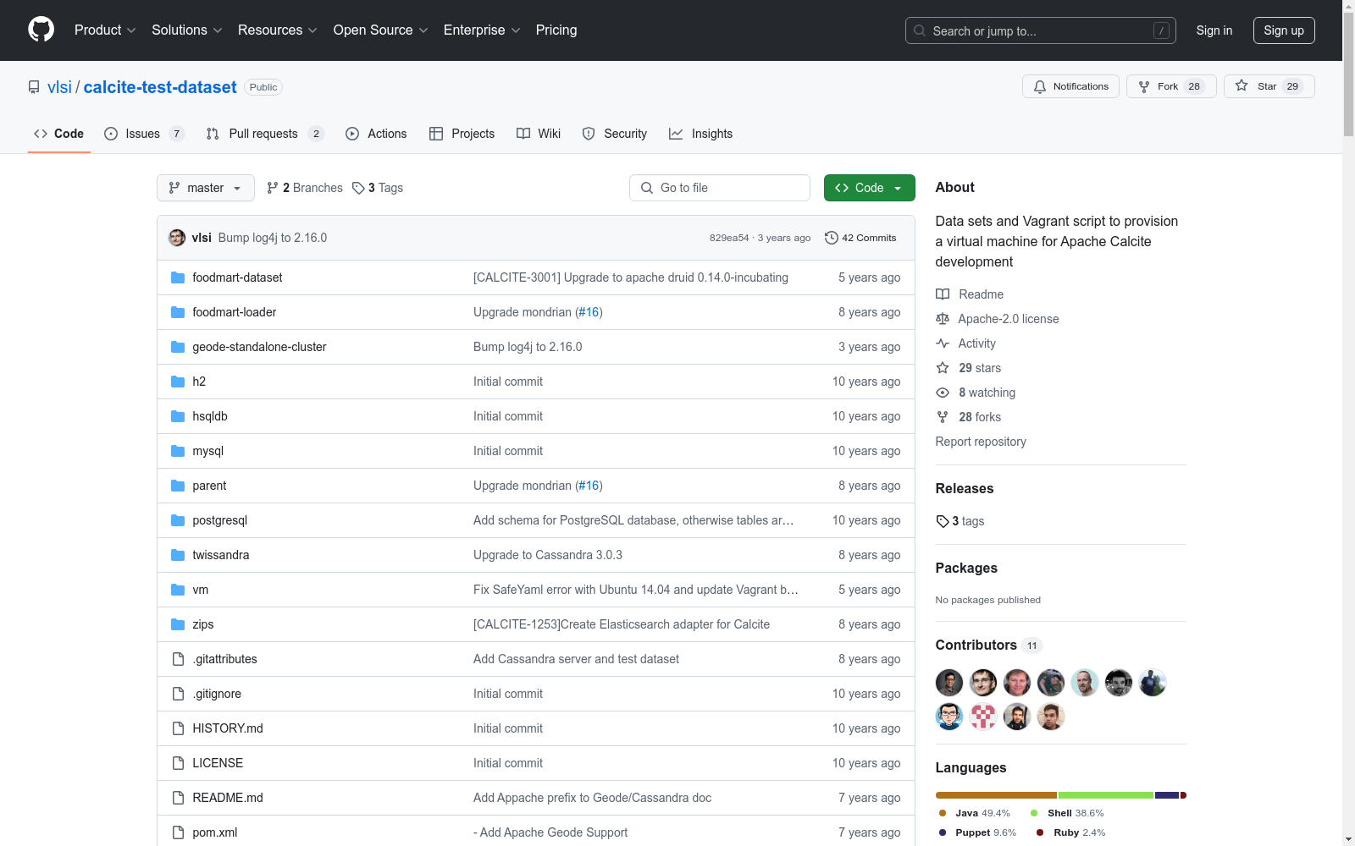Click the hsqldb folder icon

(178, 416)
